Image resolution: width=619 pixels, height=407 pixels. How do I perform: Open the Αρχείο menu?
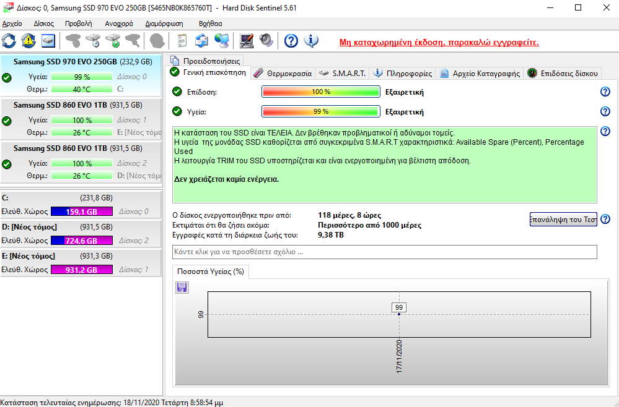[12, 24]
